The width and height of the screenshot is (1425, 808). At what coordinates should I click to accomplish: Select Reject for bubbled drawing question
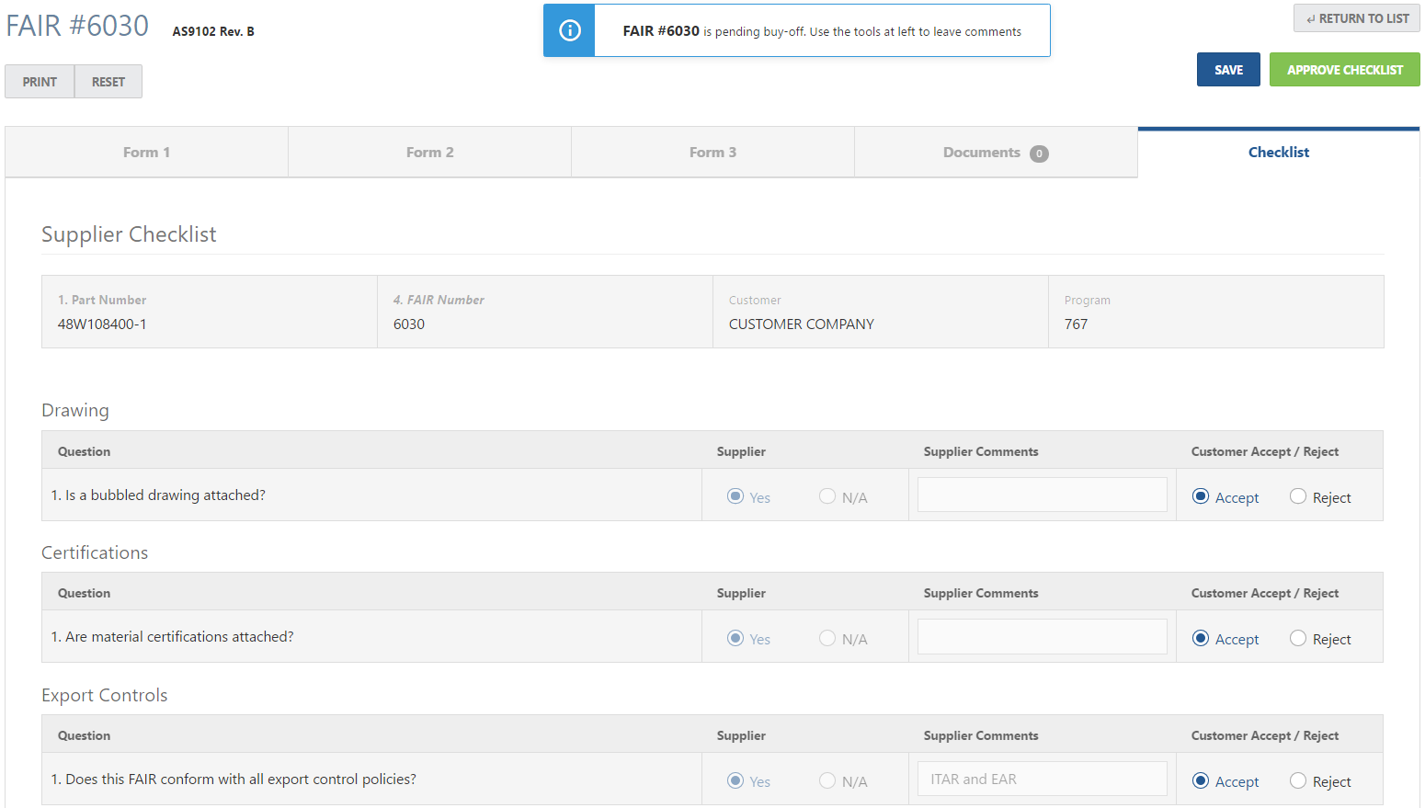click(1298, 496)
